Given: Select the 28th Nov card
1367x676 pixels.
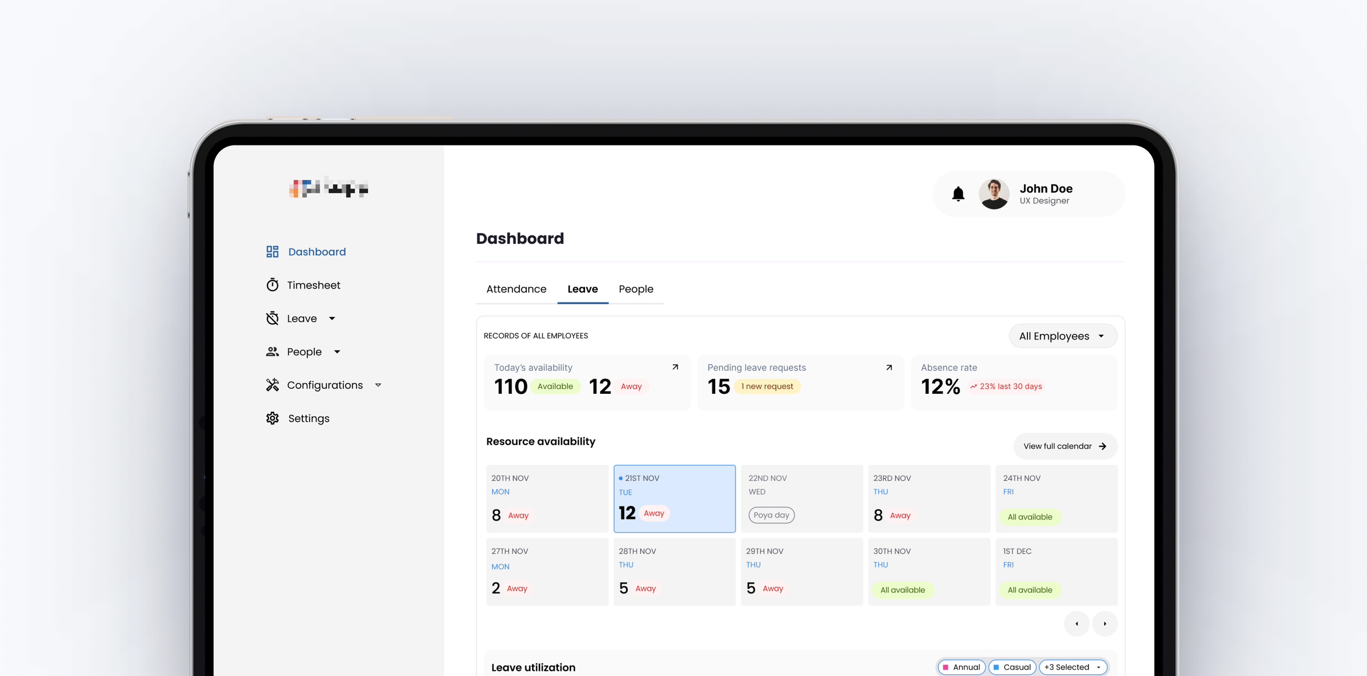Looking at the screenshot, I should tap(674, 572).
